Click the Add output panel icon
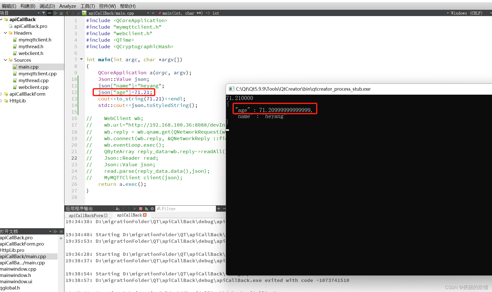 coord(218,209)
